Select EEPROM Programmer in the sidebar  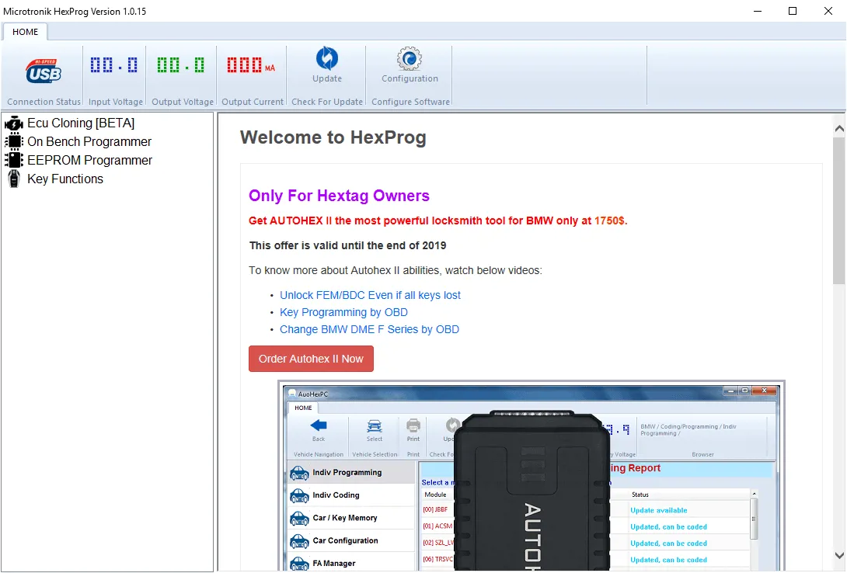point(89,160)
